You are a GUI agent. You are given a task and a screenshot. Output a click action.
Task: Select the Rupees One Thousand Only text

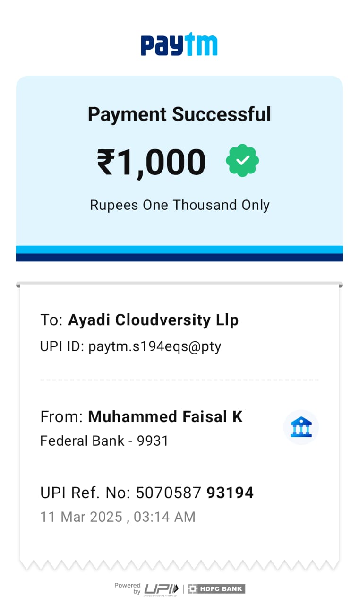click(x=179, y=205)
